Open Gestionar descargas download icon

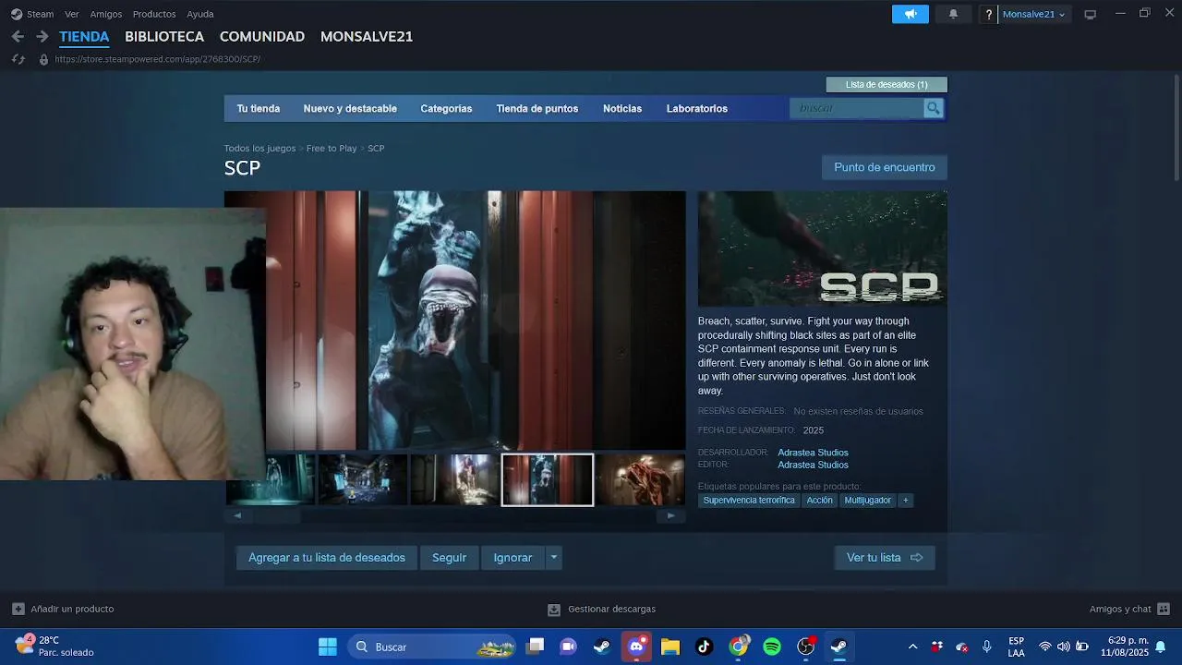point(554,610)
